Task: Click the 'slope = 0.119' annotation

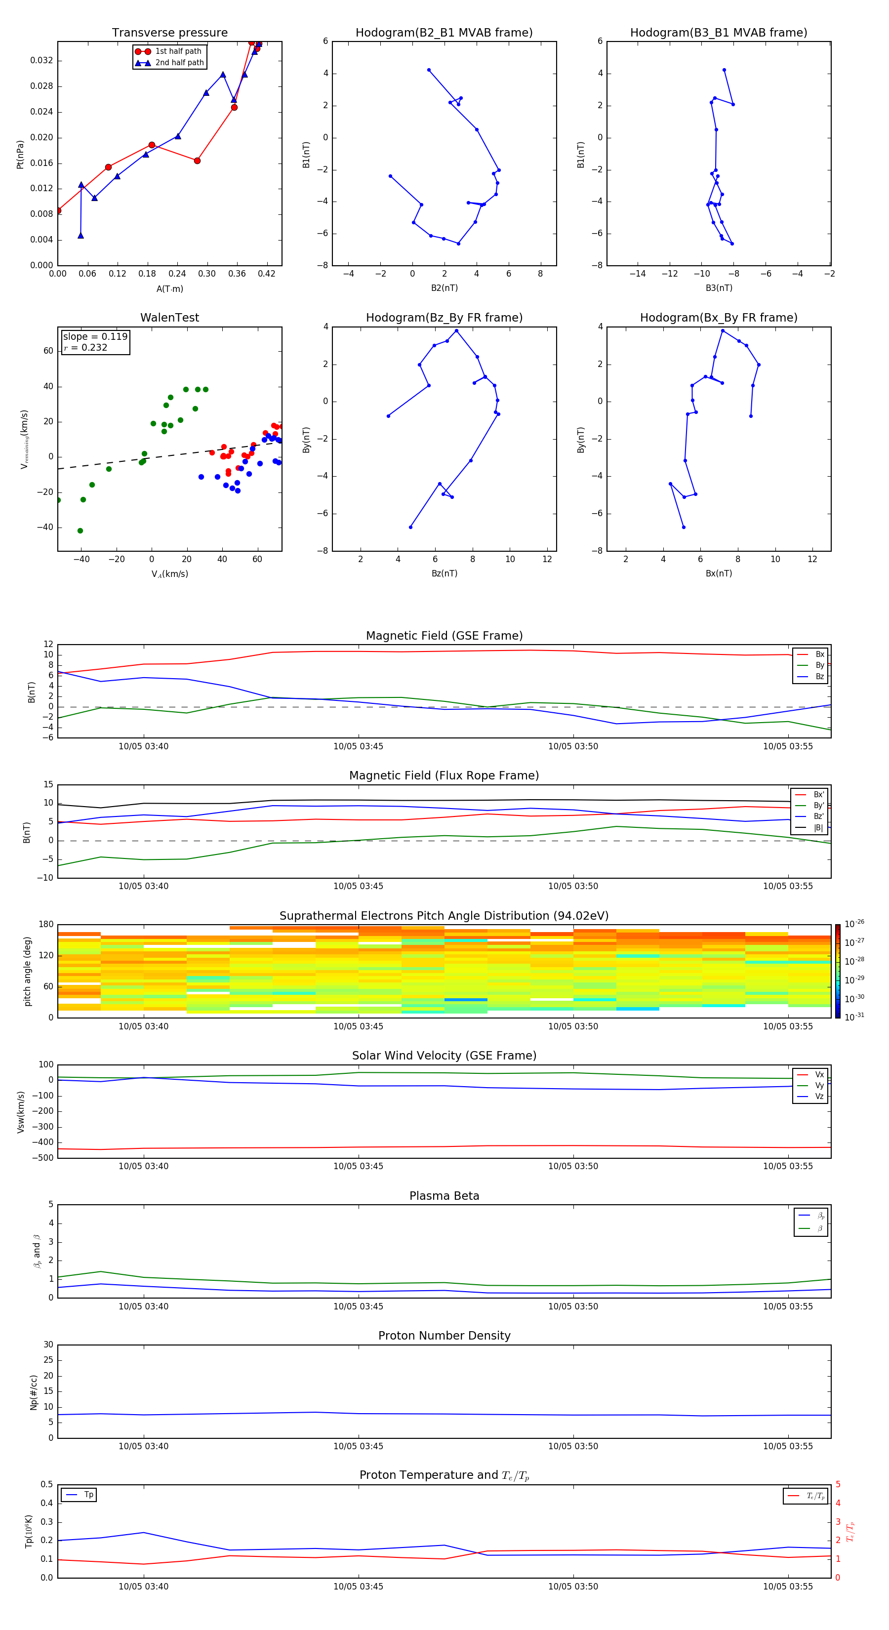Action: coord(95,337)
